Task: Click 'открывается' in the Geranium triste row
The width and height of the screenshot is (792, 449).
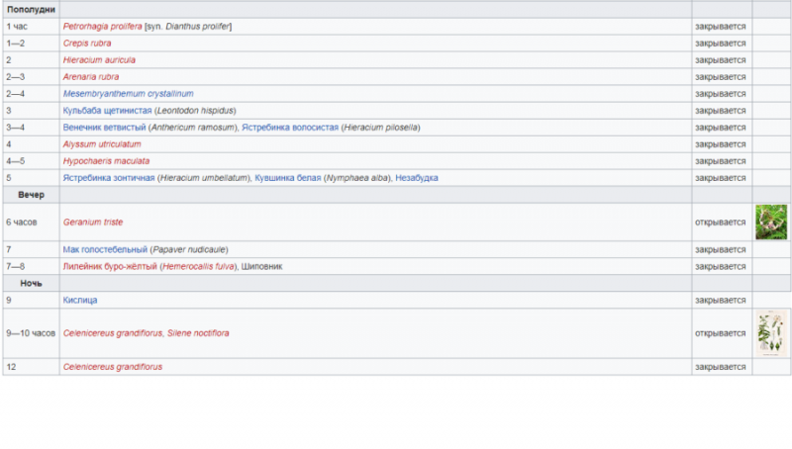Action: click(721, 222)
